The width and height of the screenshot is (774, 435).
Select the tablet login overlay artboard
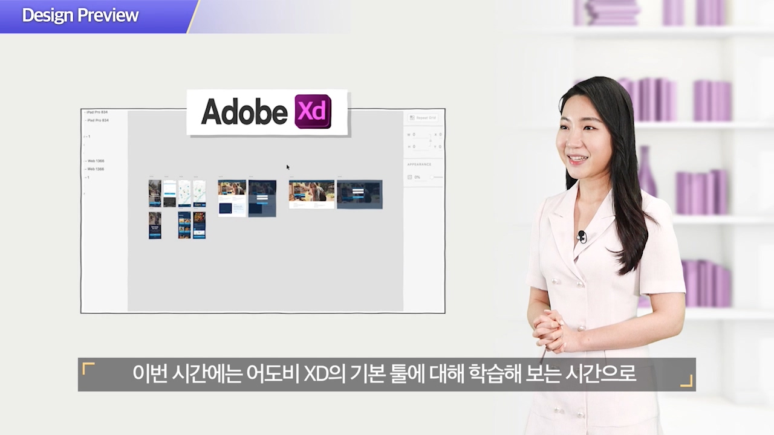(x=262, y=198)
